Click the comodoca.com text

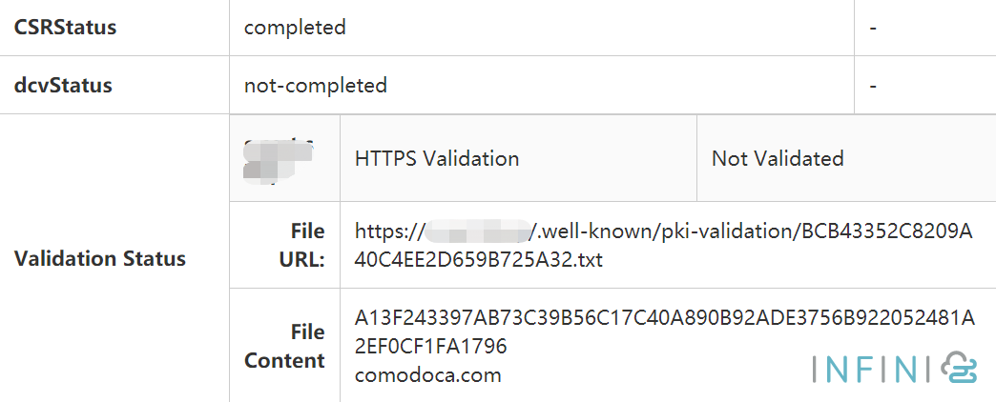[427, 374]
